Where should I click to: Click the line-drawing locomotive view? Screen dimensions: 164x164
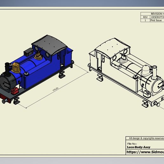coord(126,72)
